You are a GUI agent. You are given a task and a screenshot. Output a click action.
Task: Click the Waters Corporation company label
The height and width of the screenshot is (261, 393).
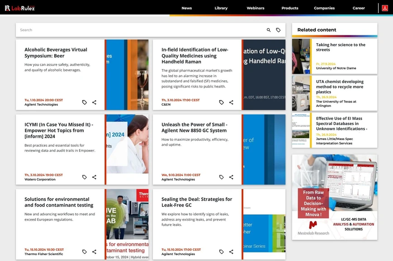40,179
